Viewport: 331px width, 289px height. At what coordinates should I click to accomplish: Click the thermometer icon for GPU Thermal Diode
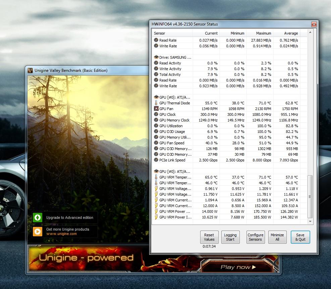coord(156,103)
